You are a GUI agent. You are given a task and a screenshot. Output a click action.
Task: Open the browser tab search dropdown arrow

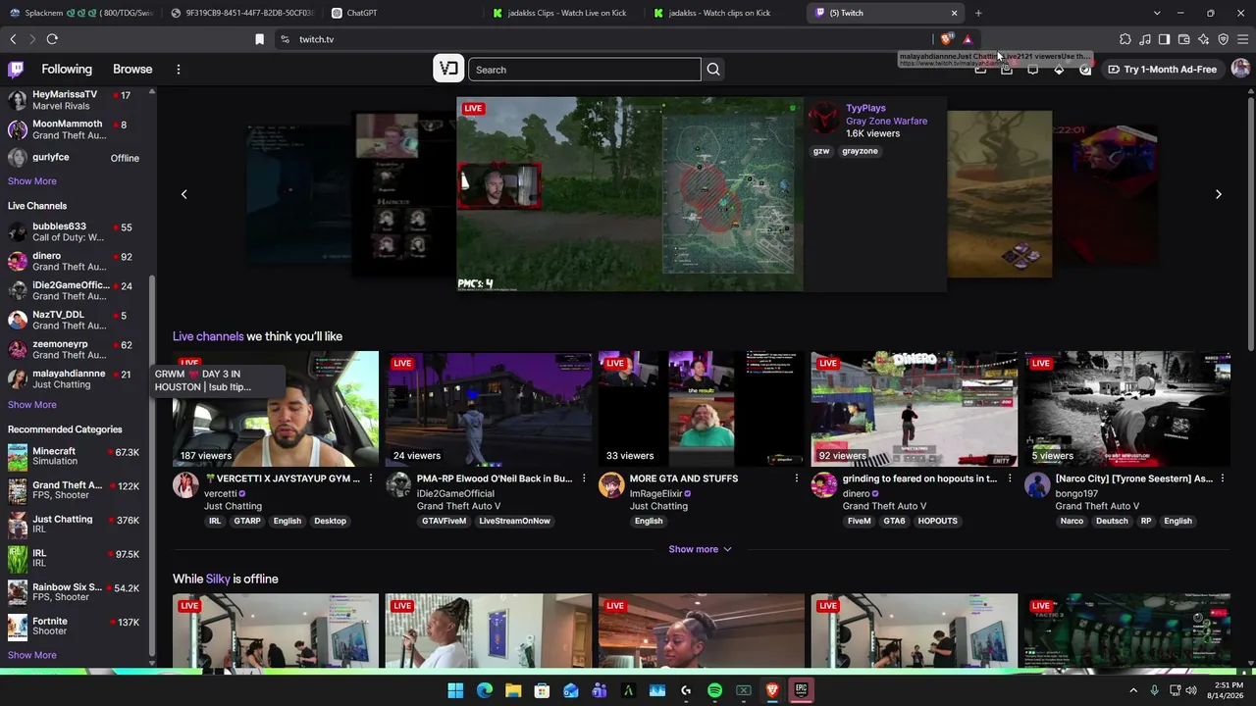pos(1157,13)
